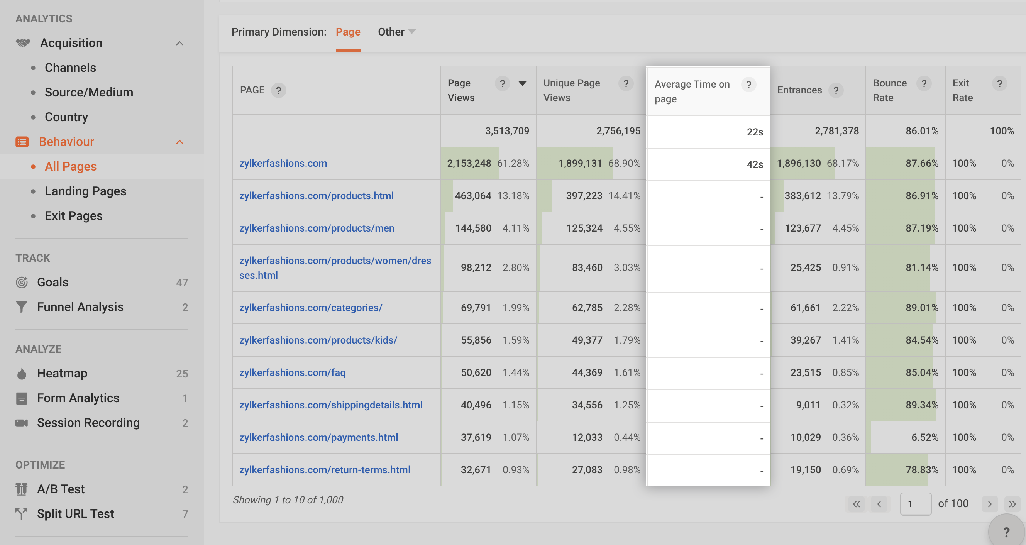Image resolution: width=1026 pixels, height=545 pixels.
Task: Open zylkerfashions.com/faq page link
Action: click(x=292, y=372)
